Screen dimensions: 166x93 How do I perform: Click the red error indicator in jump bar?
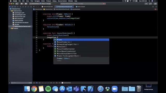[156, 9]
